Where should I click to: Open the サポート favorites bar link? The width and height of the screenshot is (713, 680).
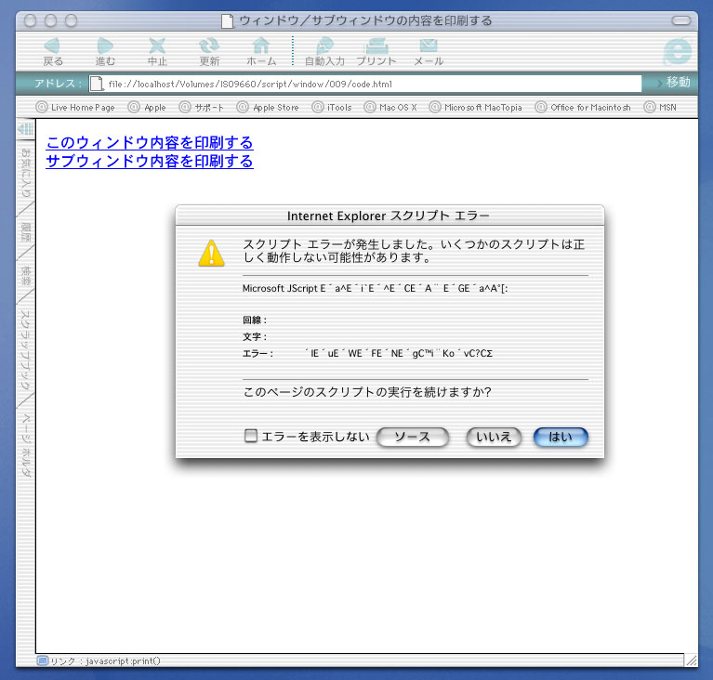pyautogui.click(x=202, y=107)
